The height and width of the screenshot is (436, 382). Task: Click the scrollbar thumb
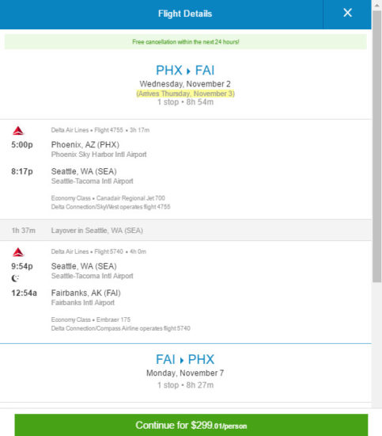click(376, 146)
